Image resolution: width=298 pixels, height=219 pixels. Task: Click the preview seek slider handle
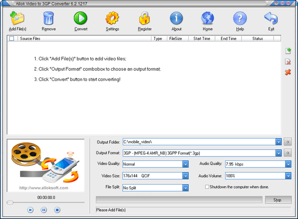(10, 203)
